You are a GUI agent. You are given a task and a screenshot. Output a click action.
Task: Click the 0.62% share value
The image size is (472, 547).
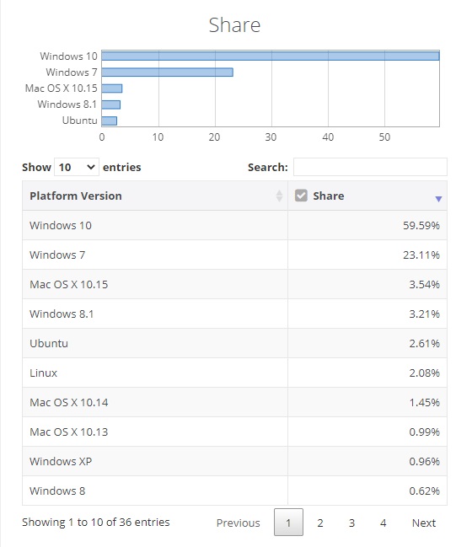tap(424, 491)
